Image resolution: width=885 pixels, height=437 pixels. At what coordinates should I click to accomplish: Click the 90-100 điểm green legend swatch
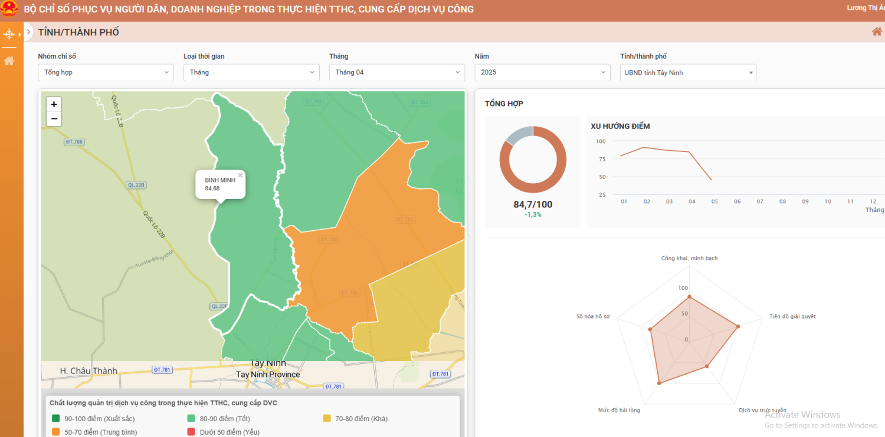point(56,419)
